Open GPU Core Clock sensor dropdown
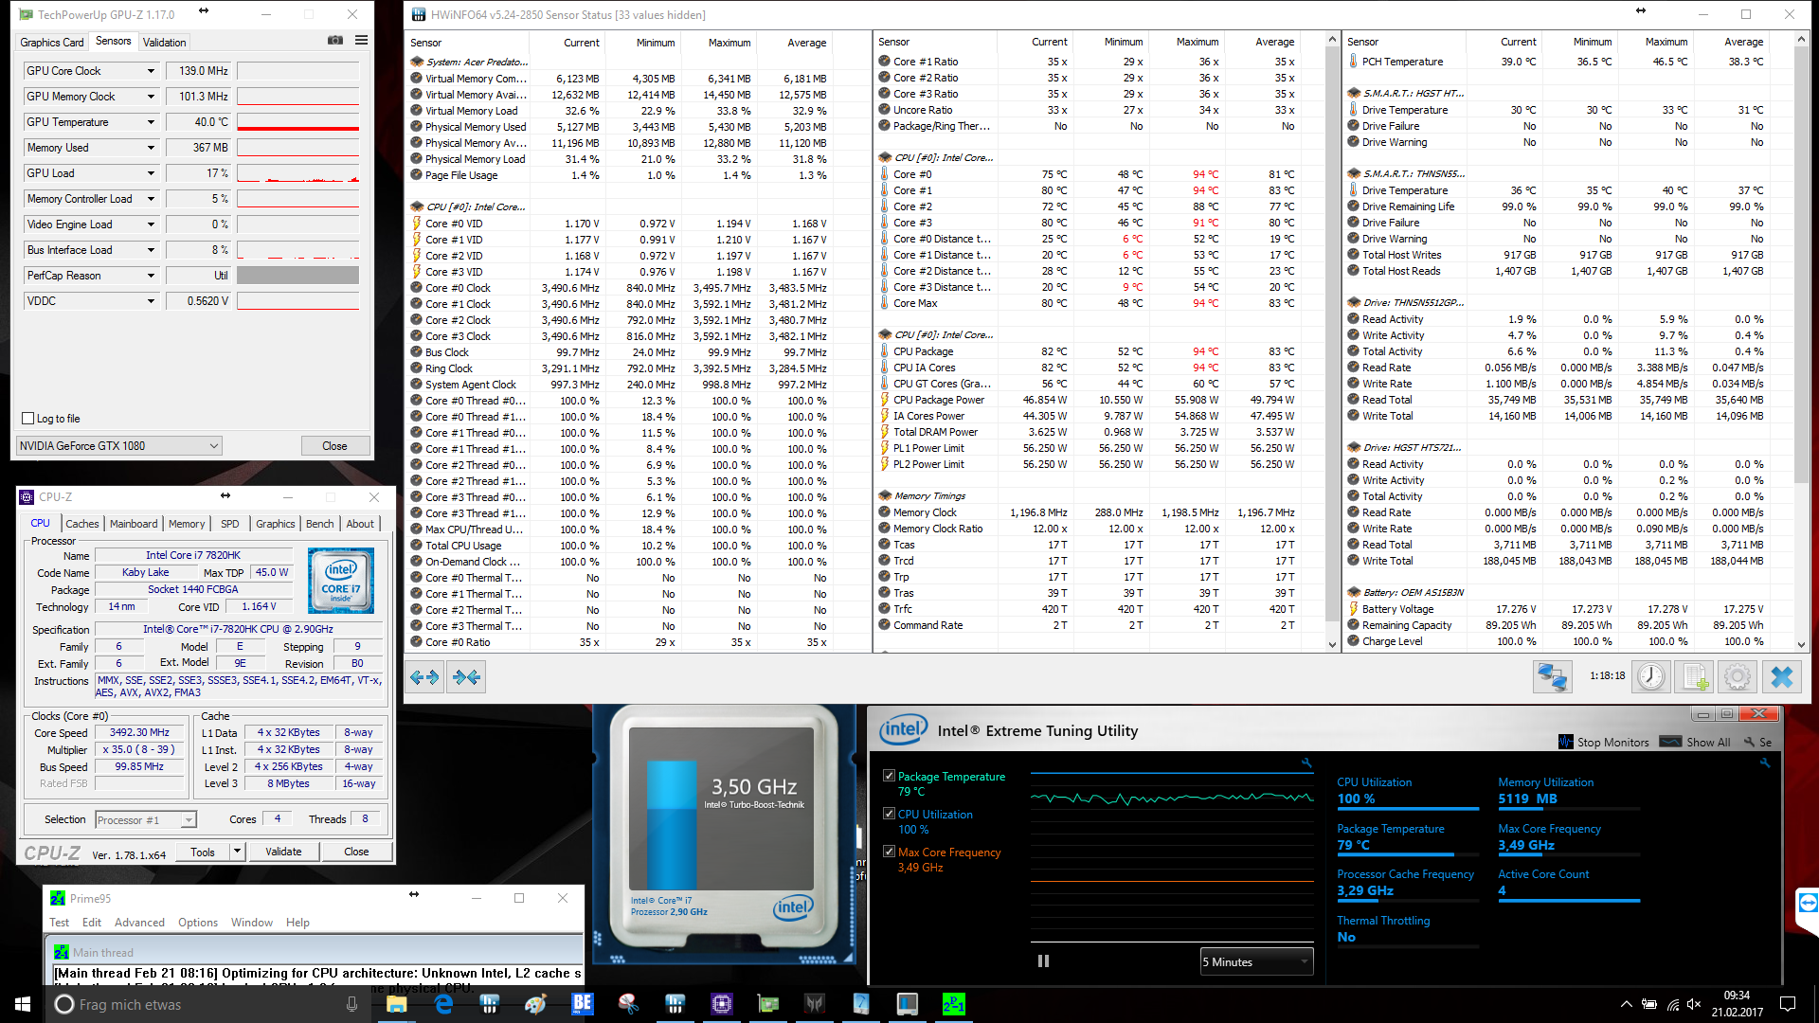The width and height of the screenshot is (1819, 1023). [151, 71]
